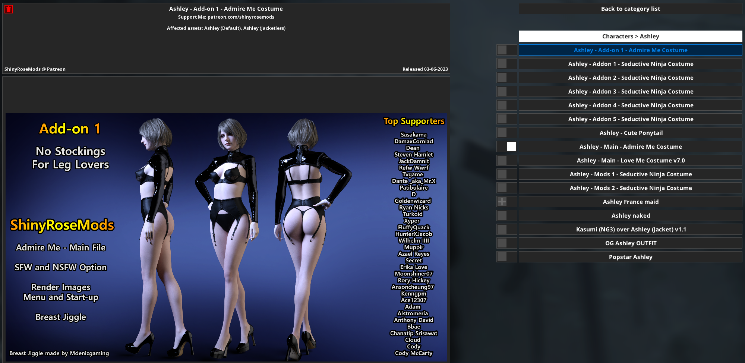The image size is (745, 363).
Task: Enable the Ashley naked mod toggle
Action: [507, 215]
